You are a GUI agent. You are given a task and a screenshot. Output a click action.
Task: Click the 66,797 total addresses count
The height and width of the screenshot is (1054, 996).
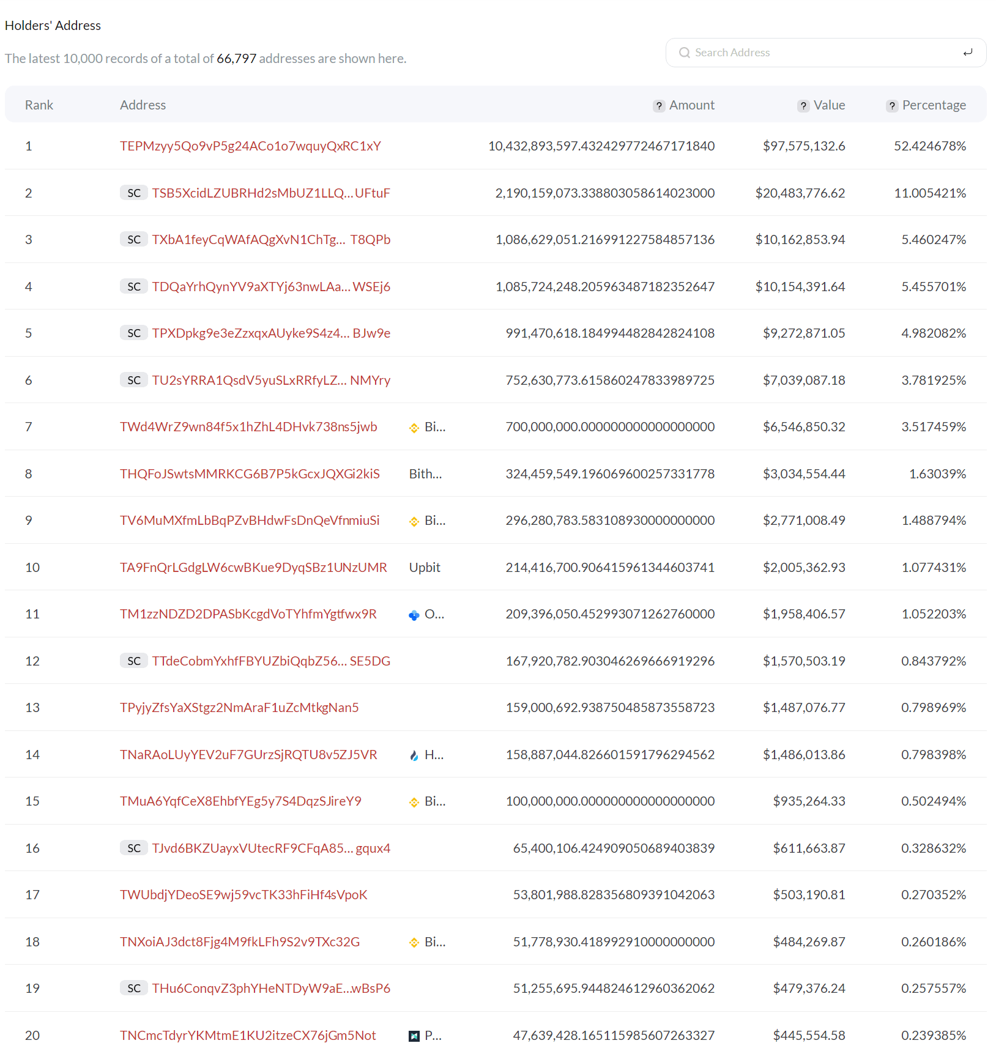coord(236,59)
